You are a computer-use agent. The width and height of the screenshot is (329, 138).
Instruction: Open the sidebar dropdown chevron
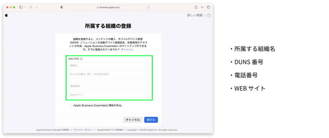[x=25, y=7]
